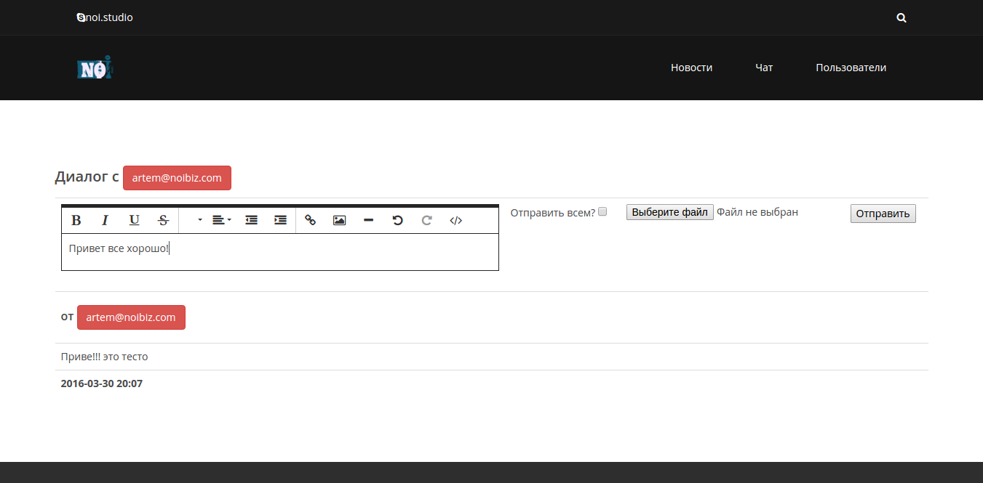Click the Диалог с heading text
983x483 pixels.
87,177
